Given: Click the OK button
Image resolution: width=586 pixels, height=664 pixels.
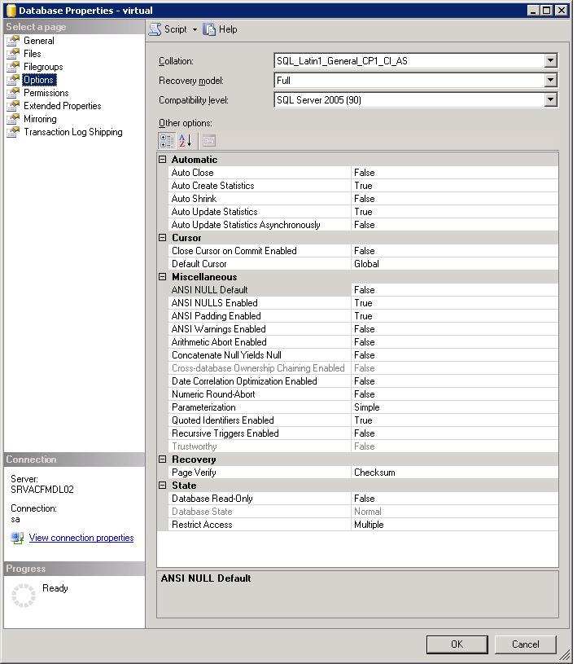Looking at the screenshot, I should pos(457,644).
